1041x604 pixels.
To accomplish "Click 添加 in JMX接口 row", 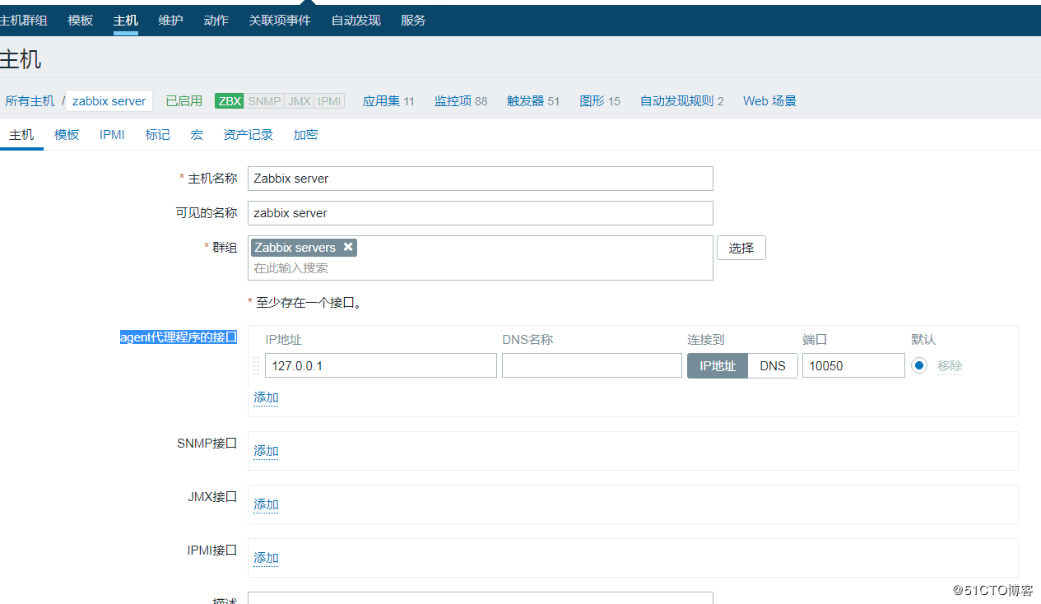I will tap(266, 504).
